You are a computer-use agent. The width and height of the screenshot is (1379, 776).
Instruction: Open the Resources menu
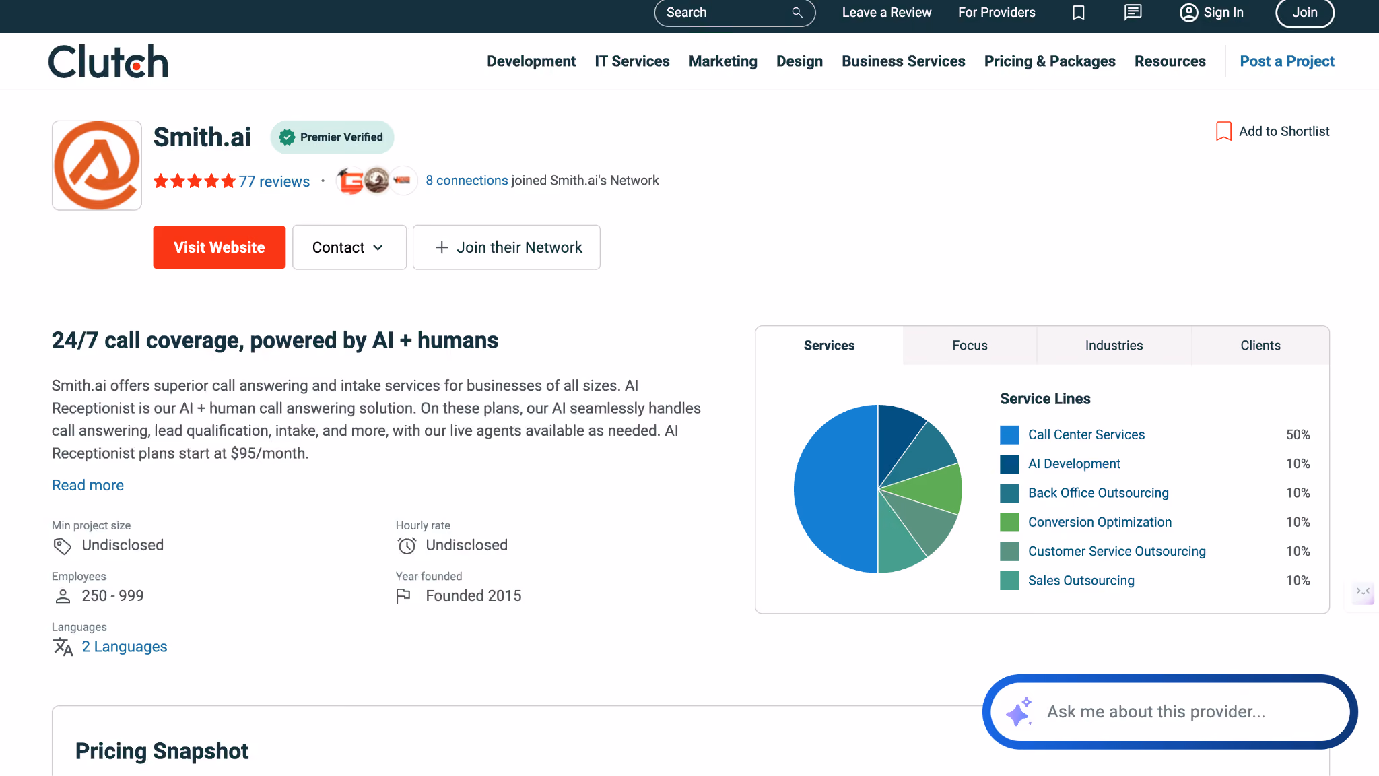coord(1170,61)
